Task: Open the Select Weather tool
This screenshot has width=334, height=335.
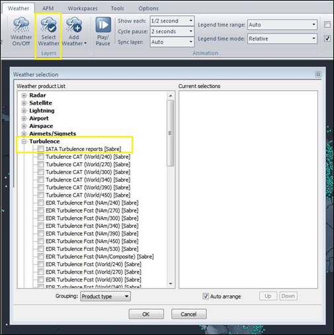Action: coord(48,31)
